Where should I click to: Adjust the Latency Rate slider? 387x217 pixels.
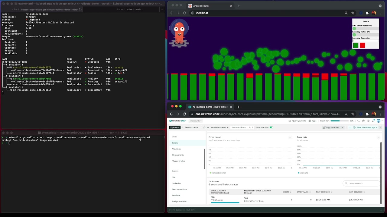click(366, 35)
